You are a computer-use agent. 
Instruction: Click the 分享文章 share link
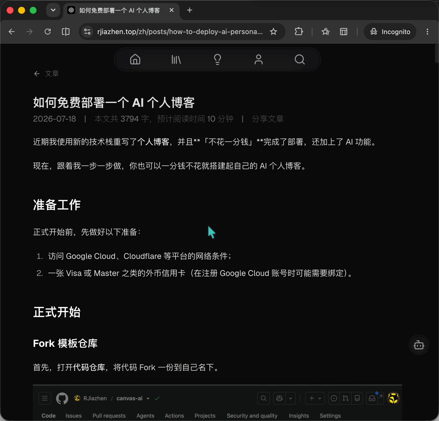pyautogui.click(x=268, y=119)
